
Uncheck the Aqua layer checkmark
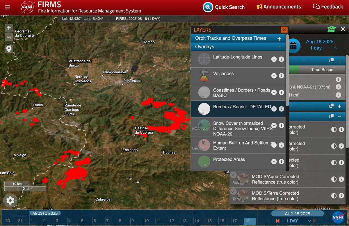233,175
